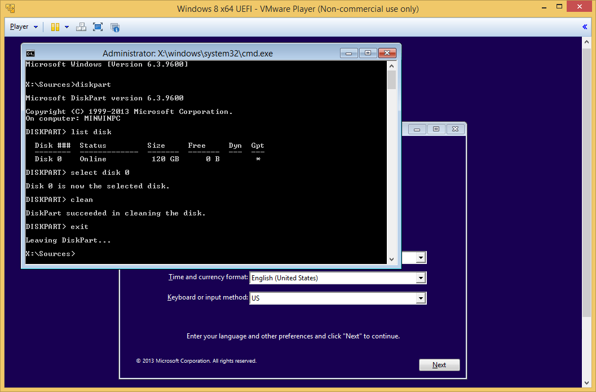
Task: Minimize the cmd.exe command prompt window
Action: 350,53
